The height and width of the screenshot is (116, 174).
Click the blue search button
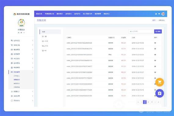pyautogui.click(x=158, y=31)
